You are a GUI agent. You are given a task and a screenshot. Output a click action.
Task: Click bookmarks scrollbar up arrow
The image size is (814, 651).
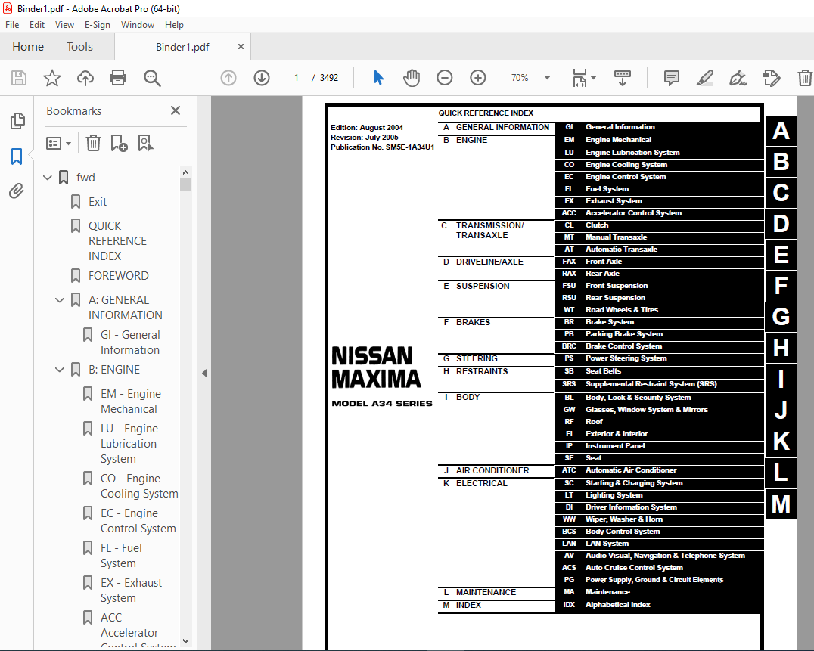(186, 172)
